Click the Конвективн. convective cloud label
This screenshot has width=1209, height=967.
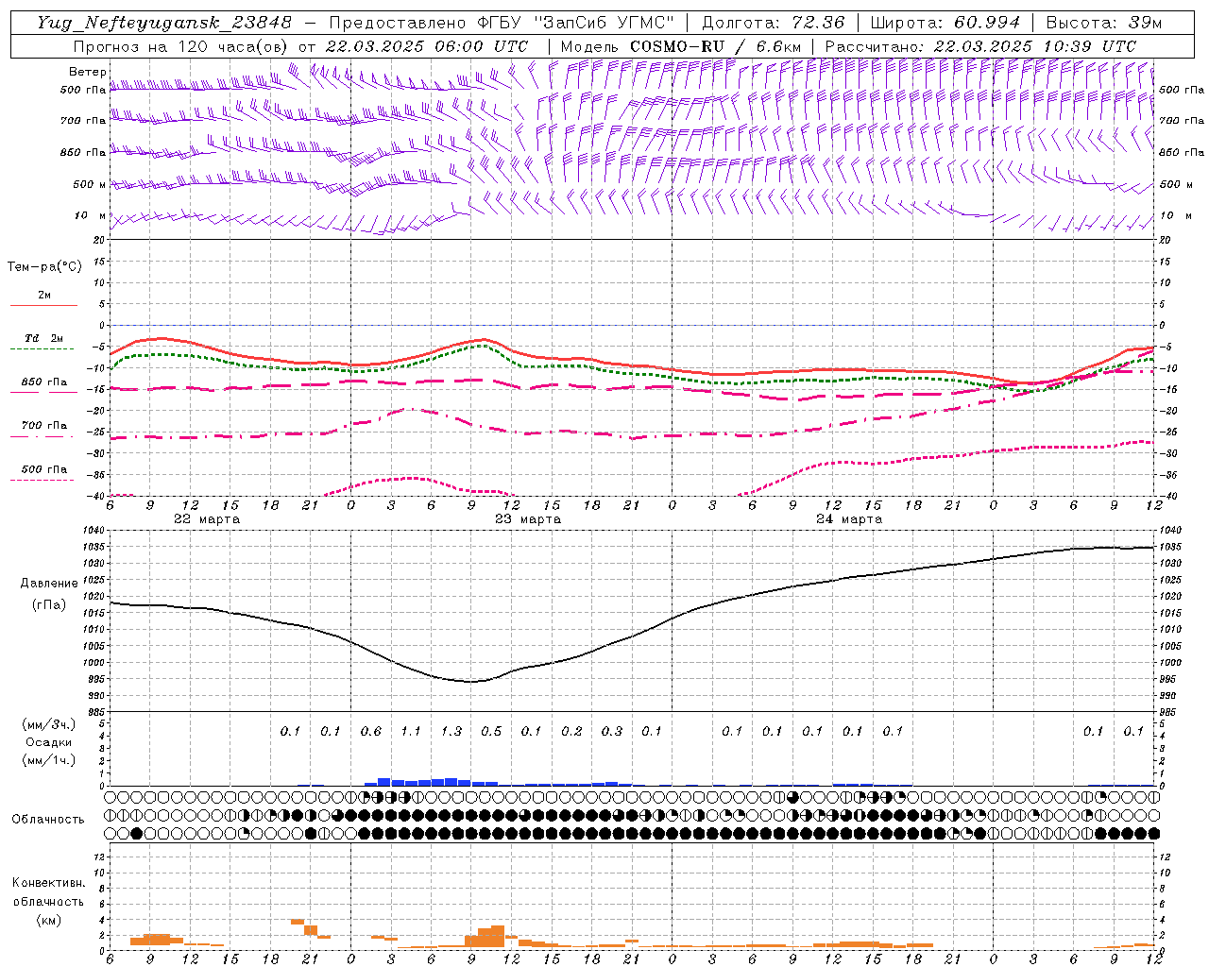click(x=48, y=883)
